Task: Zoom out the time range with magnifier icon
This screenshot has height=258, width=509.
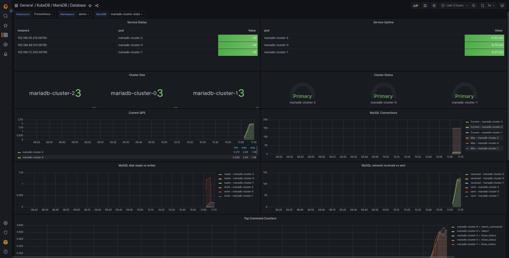Action: pyautogui.click(x=474, y=5)
